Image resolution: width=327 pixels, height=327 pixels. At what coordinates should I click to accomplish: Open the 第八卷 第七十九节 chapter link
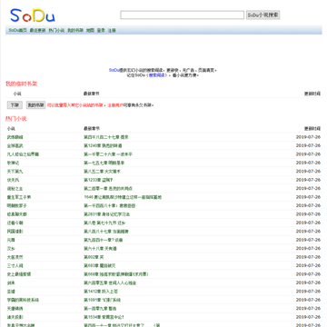[104, 223]
